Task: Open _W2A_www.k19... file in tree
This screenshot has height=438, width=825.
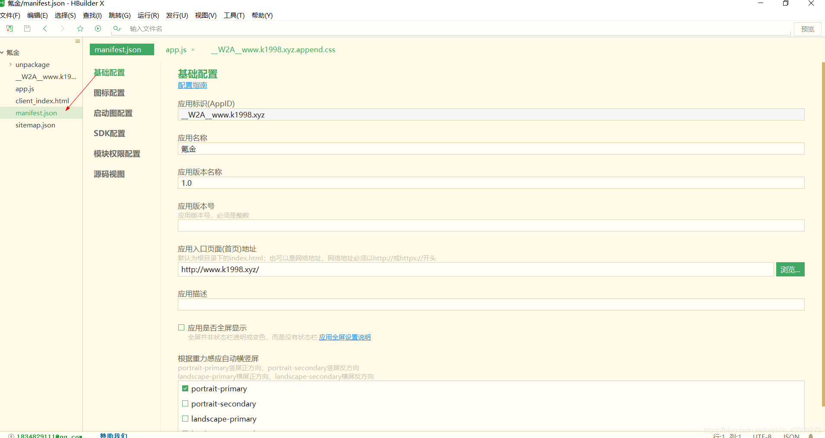Action: click(x=46, y=77)
